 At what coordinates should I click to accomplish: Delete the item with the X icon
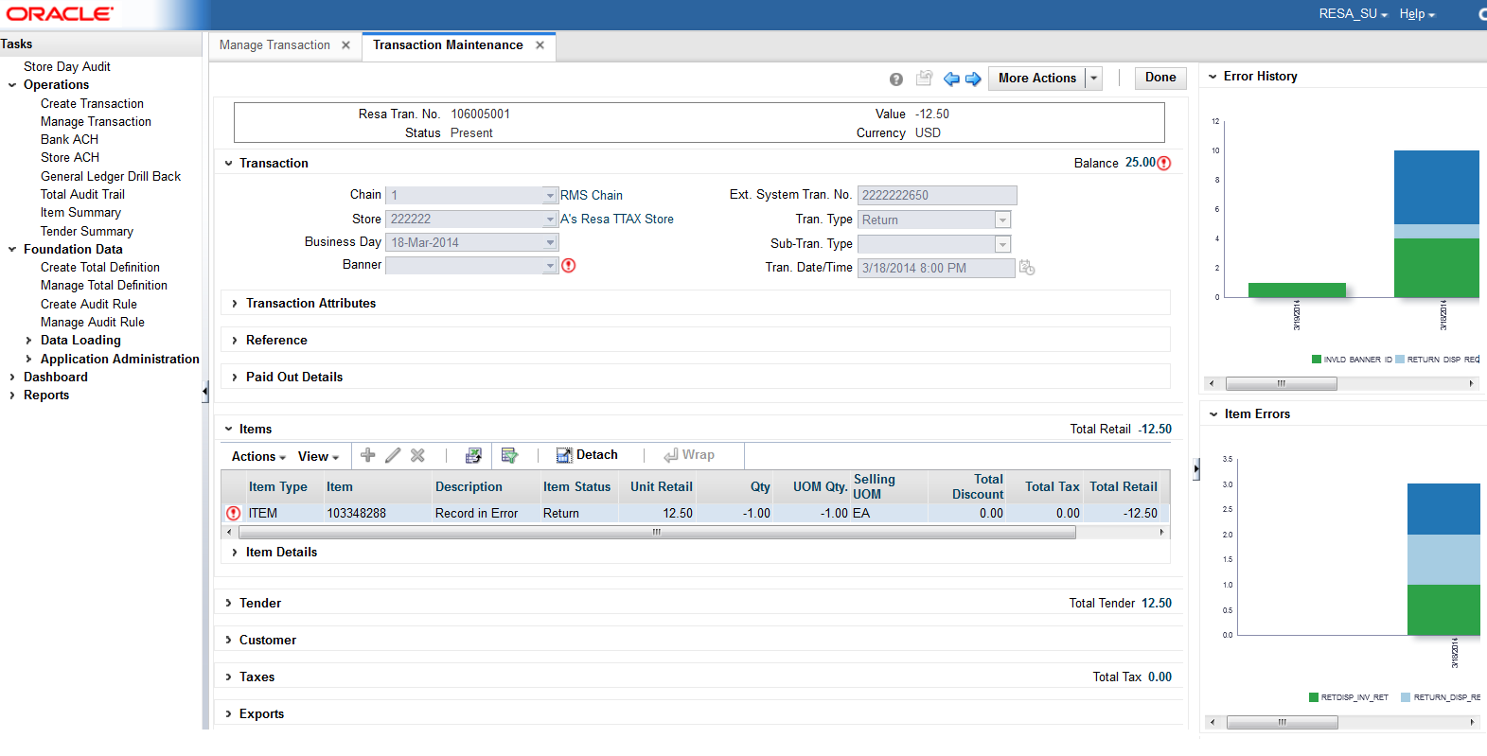(x=417, y=455)
